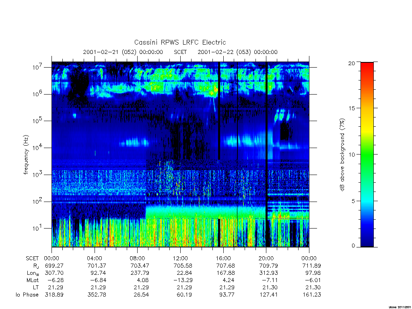Click the MLat value '-6.01'
412x309 pixels.
(x=313, y=280)
